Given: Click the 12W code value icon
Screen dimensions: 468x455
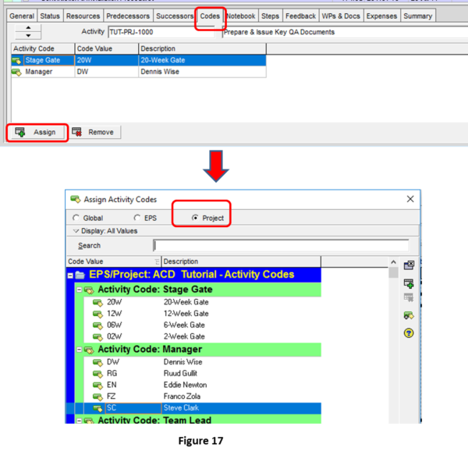Looking at the screenshot, I should (97, 314).
